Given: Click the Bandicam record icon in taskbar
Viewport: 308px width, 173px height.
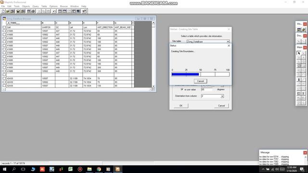Looking at the screenshot, I should click(80, 169).
